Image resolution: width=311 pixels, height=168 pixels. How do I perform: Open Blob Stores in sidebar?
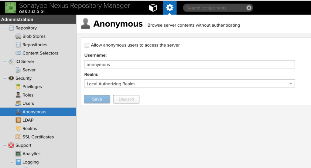(34, 36)
